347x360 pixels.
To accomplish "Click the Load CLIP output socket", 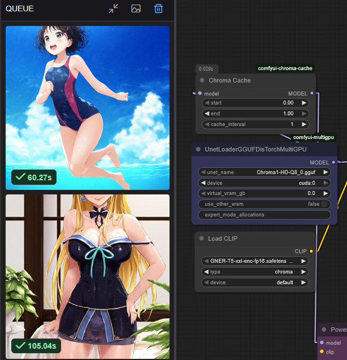I will 311,251.
